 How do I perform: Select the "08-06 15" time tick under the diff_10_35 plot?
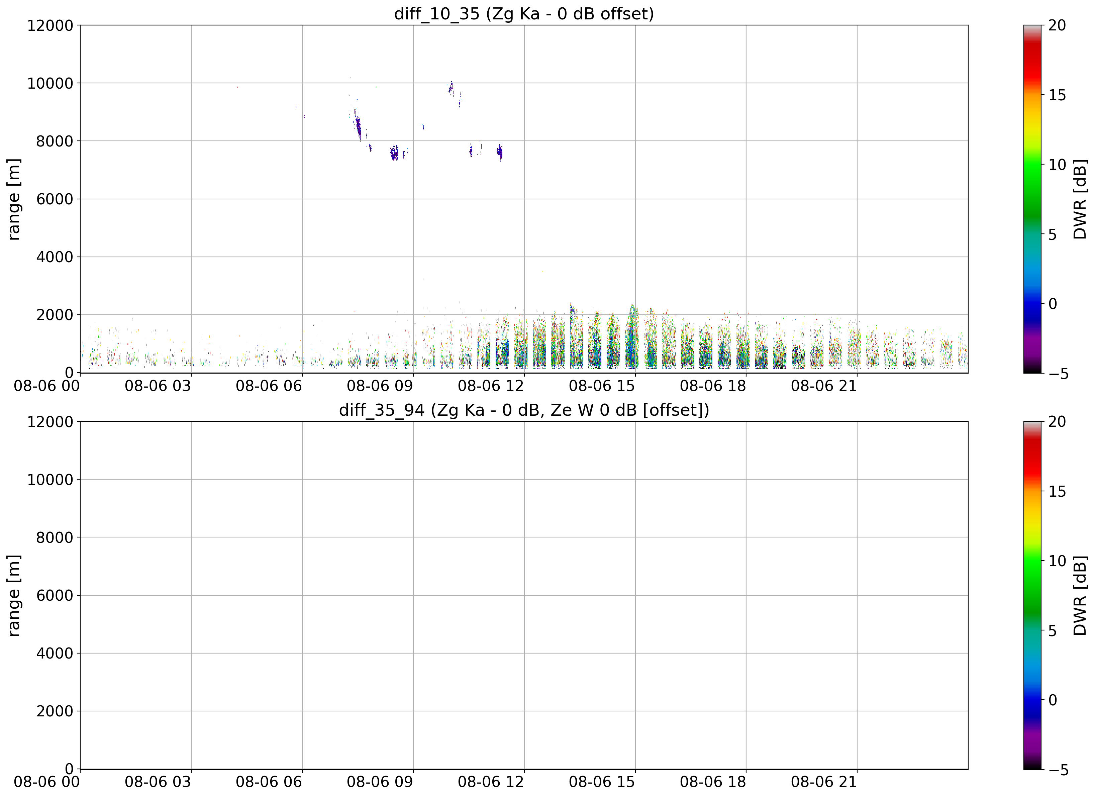[x=602, y=386]
